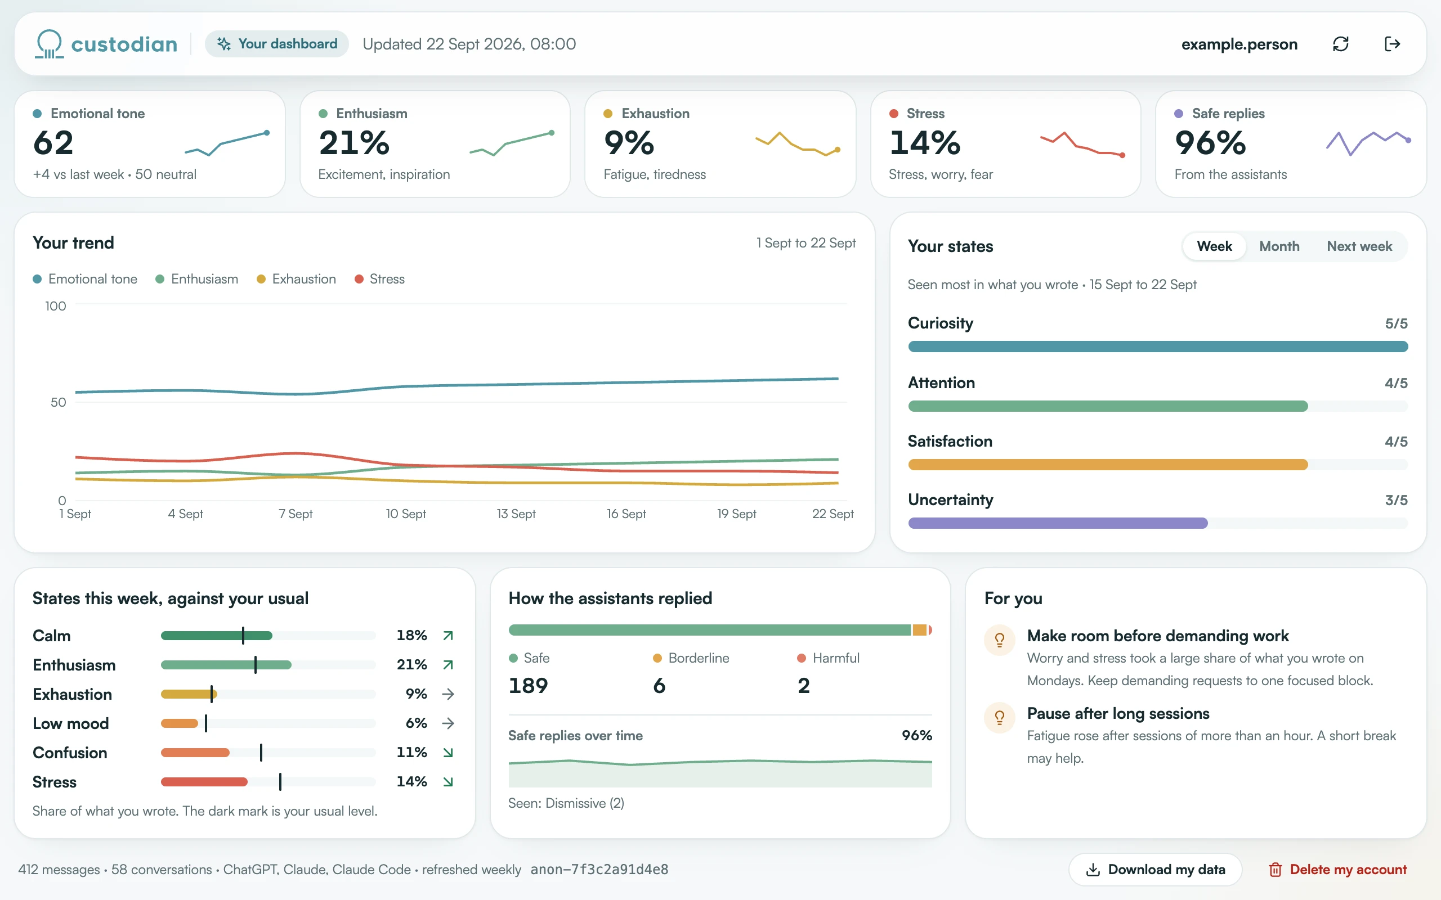Open Your dashboard pill
This screenshot has height=900, width=1441.
277,44
